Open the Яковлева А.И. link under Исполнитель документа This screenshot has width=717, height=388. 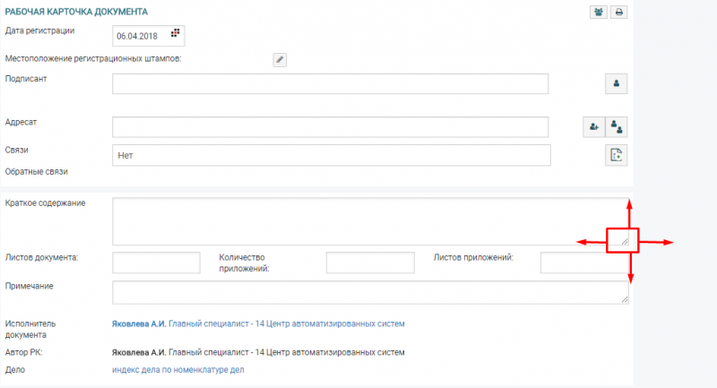point(139,323)
